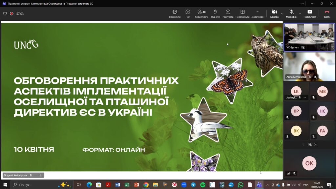The width and height of the screenshot is (336, 189).
Task: Click the Відкріпити pop-out icon
Action: (x=175, y=13)
